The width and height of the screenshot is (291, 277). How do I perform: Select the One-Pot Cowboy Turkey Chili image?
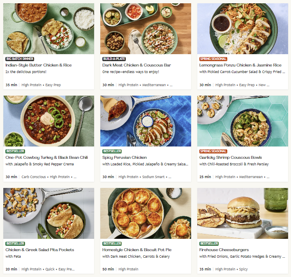click(x=48, y=121)
